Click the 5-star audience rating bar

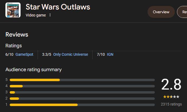[x=82, y=80]
